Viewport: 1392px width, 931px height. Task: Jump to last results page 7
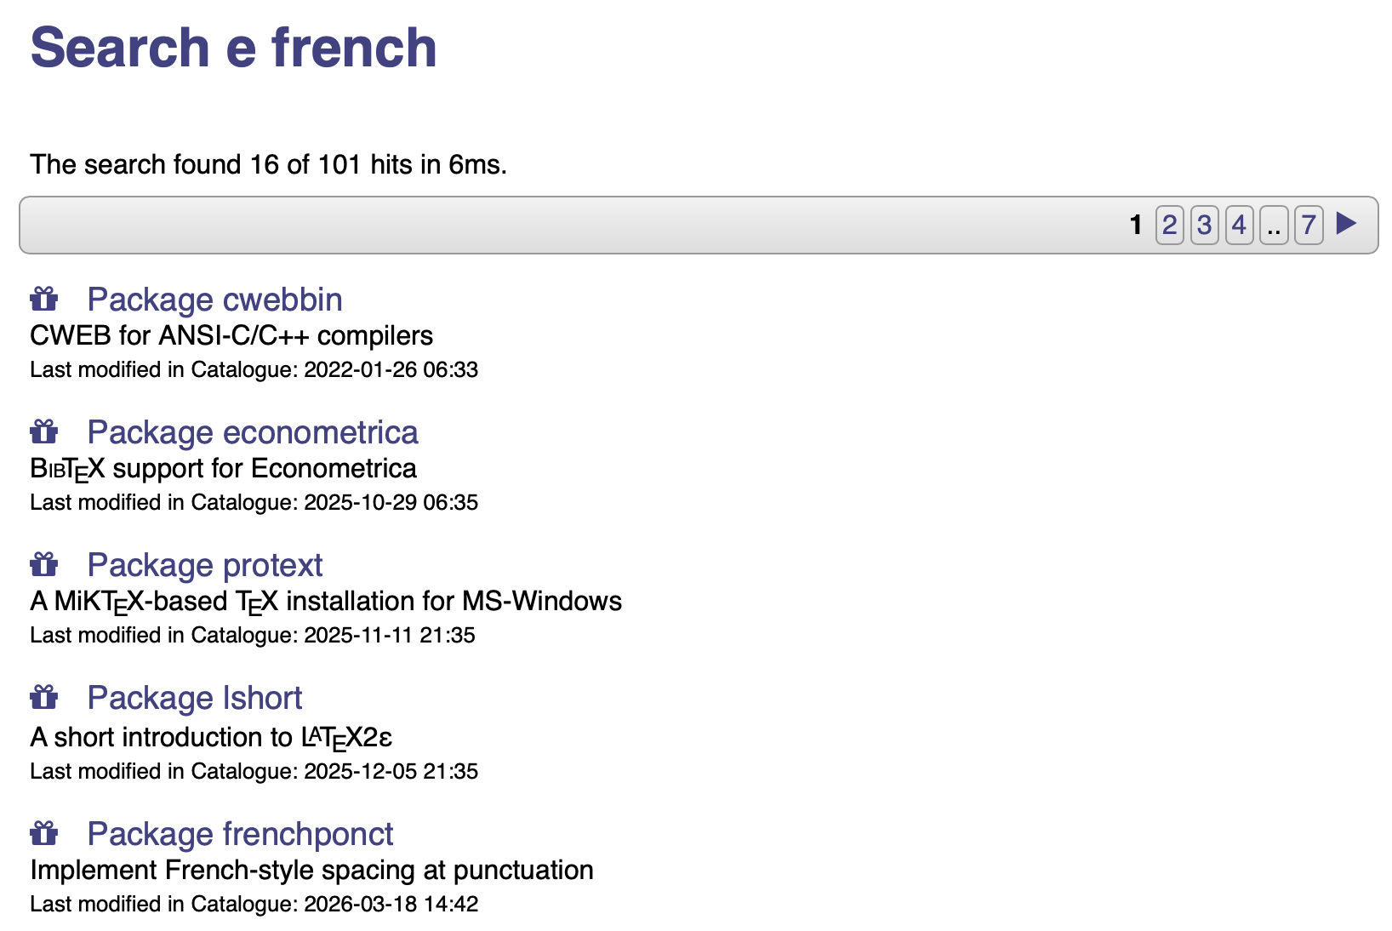(x=1309, y=225)
